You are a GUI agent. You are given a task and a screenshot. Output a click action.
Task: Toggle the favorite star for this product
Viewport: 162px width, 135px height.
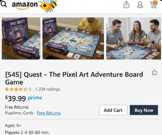point(155,73)
